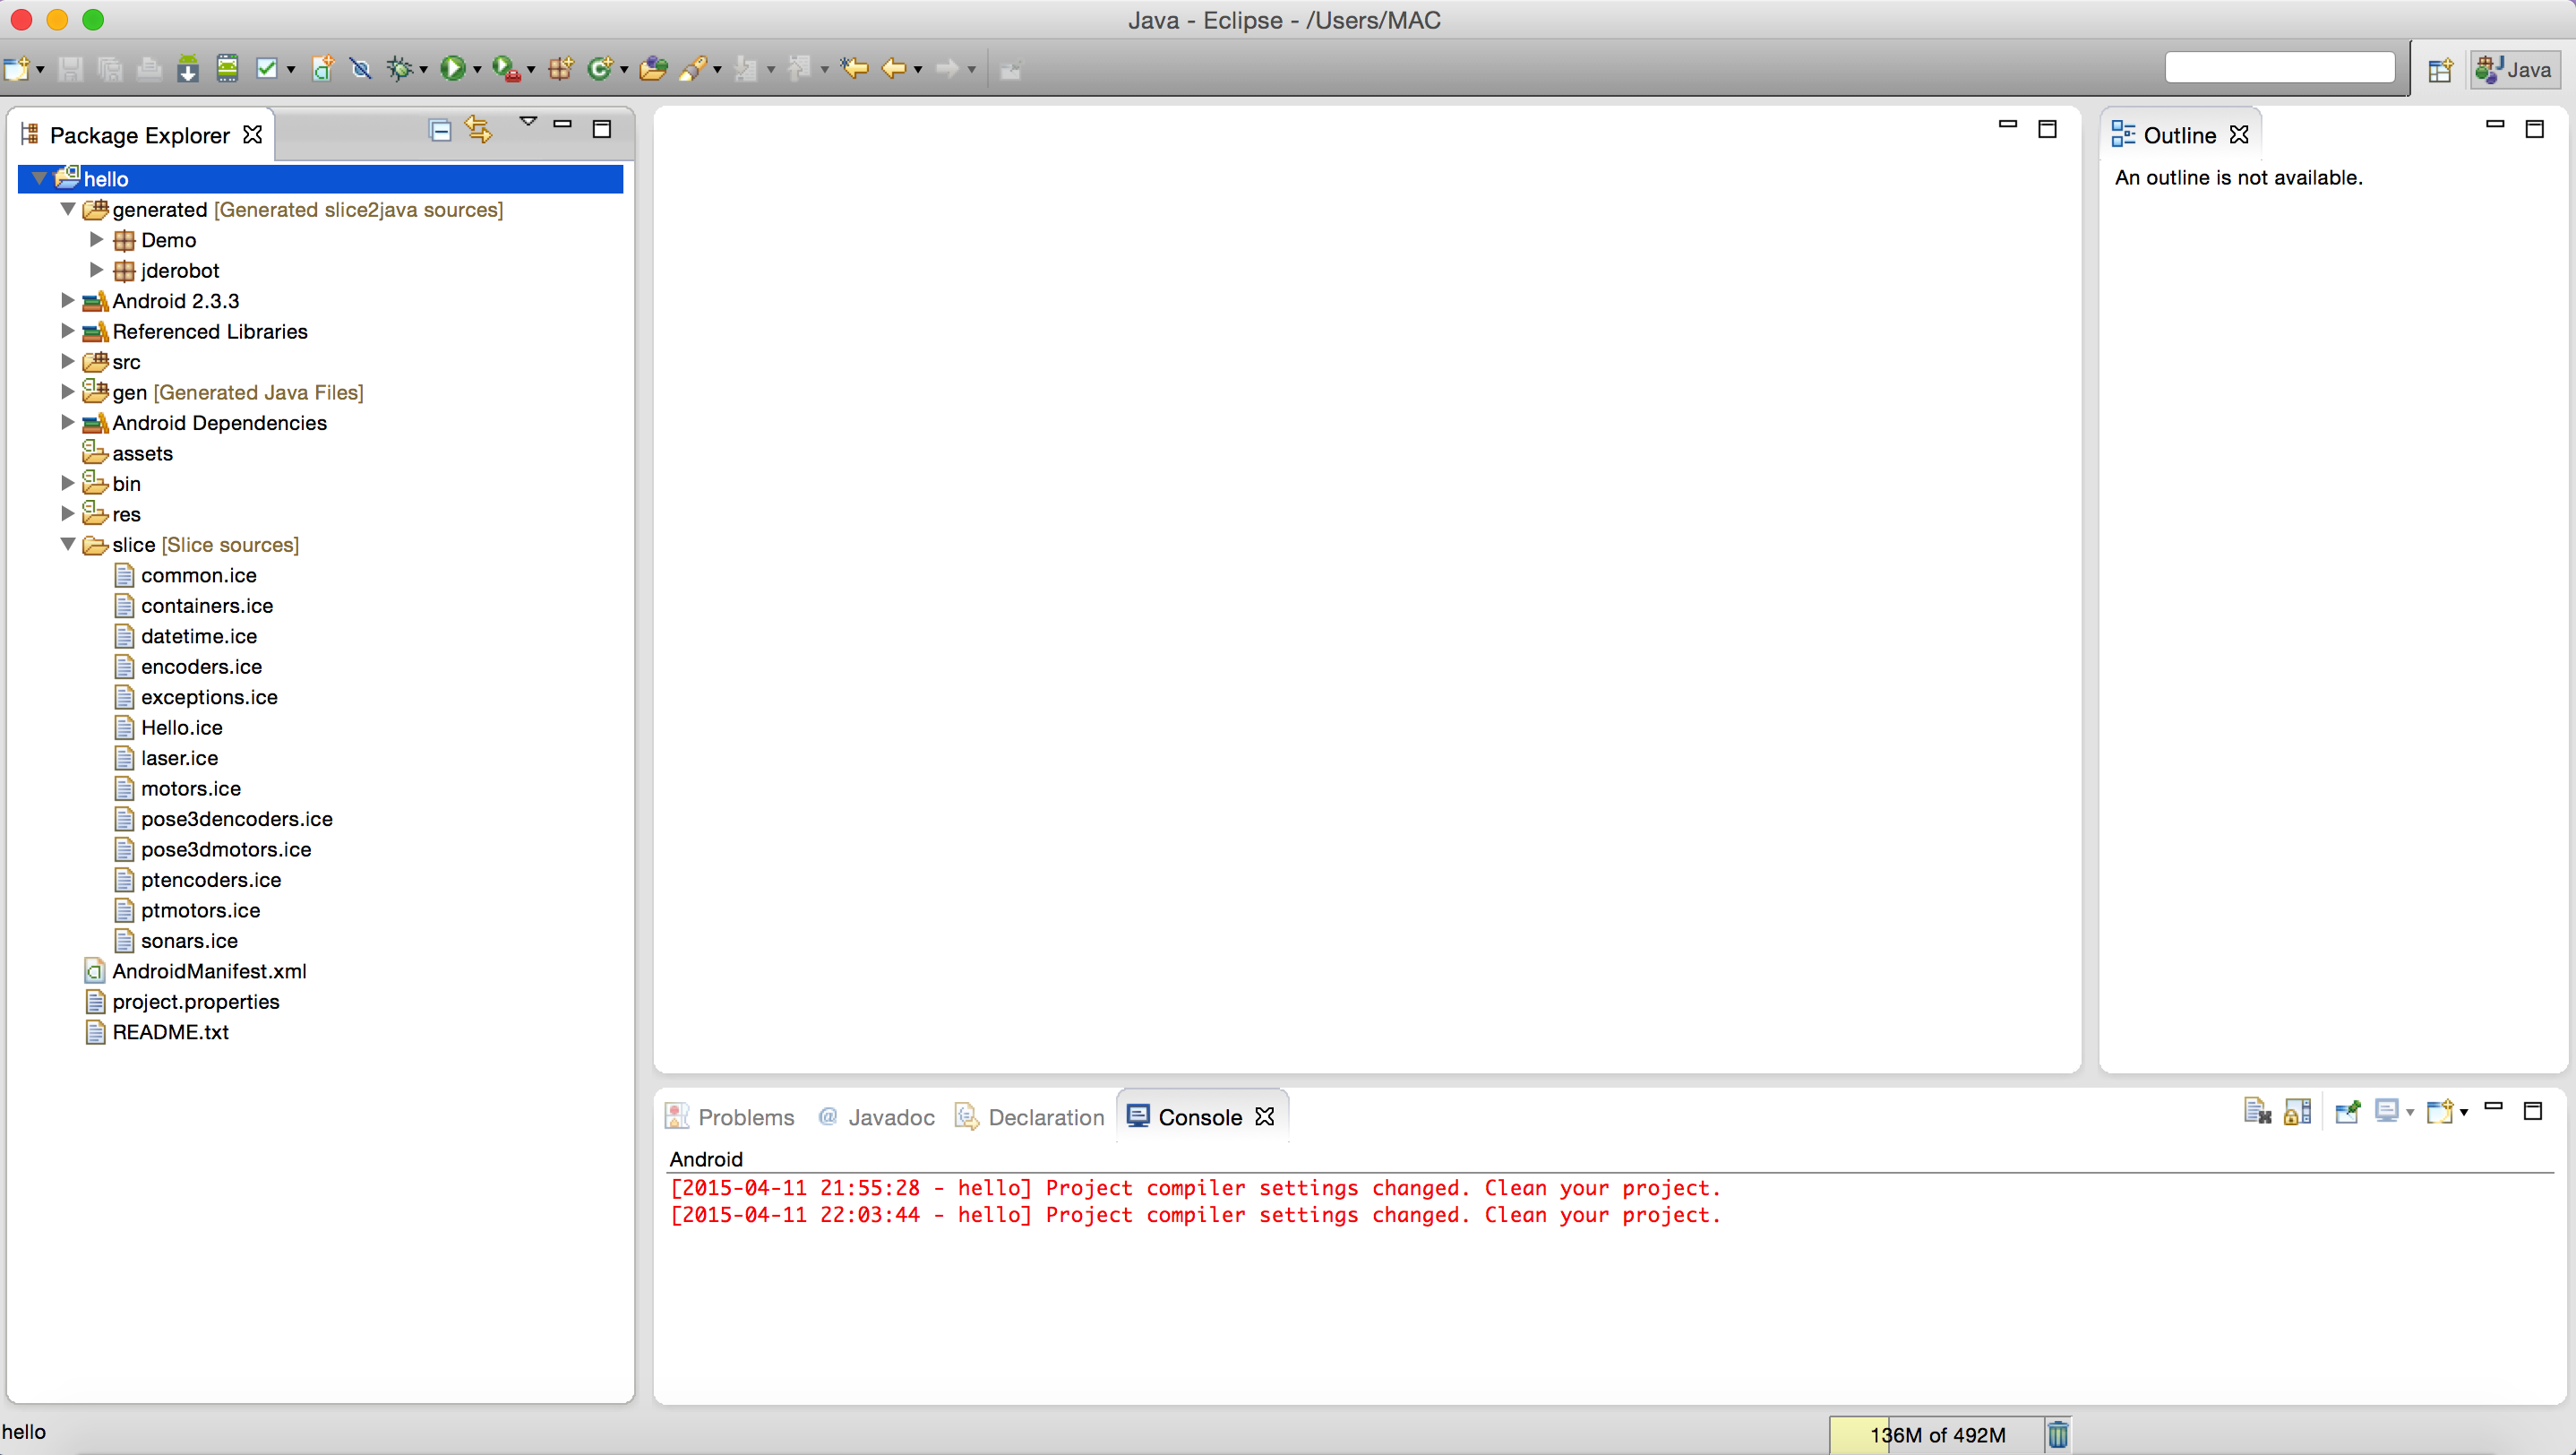Select the Hello.ice file
The height and width of the screenshot is (1455, 2576).
coord(181,727)
